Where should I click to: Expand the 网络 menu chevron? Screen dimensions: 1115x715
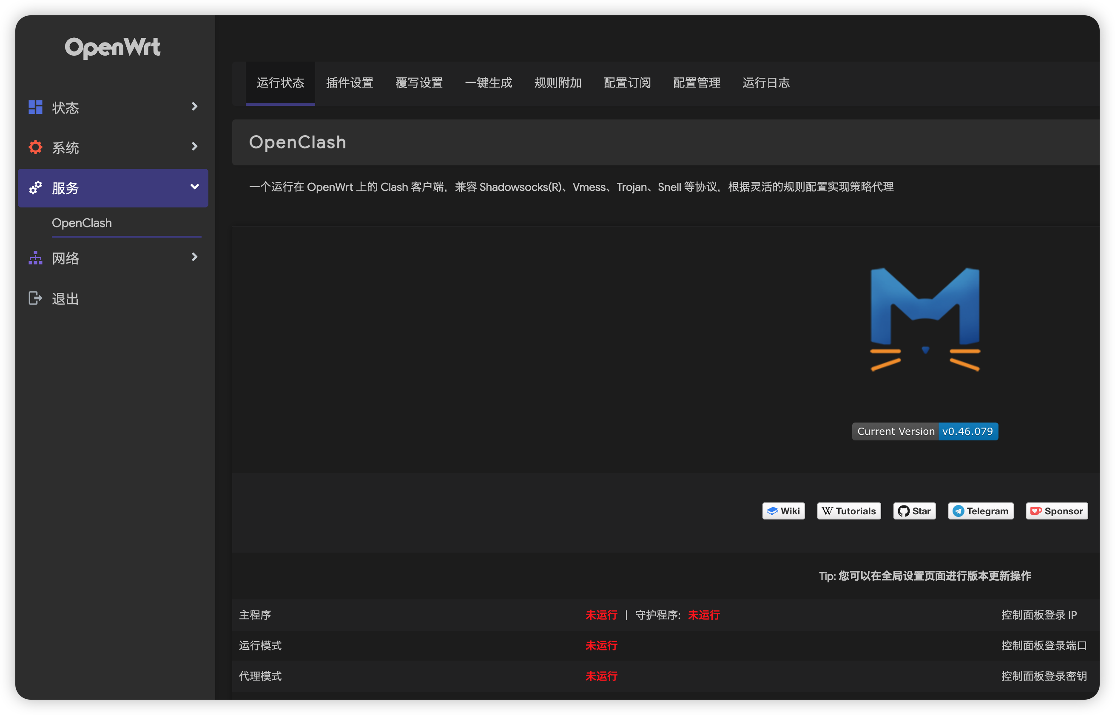(x=195, y=257)
